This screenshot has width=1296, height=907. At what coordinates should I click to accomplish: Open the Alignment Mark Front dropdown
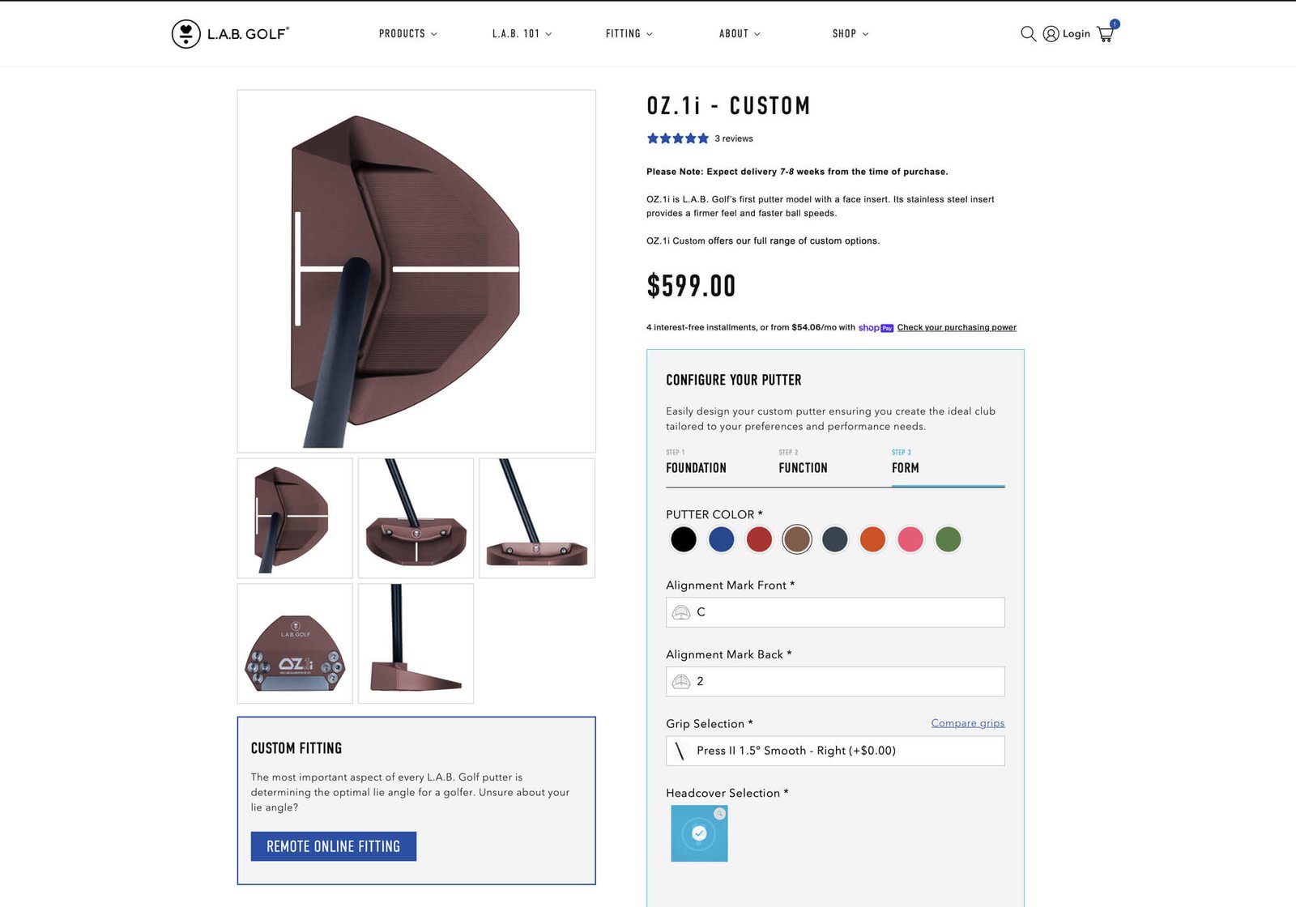(x=835, y=612)
